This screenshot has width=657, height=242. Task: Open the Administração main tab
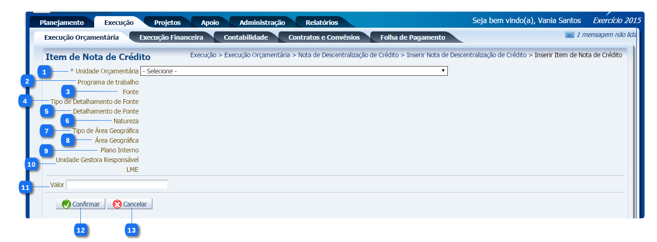[x=262, y=23]
